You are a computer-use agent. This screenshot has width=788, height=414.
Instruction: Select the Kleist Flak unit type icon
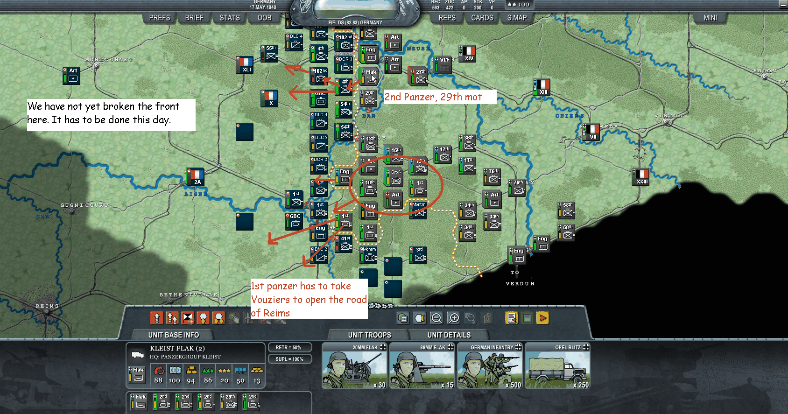[137, 354]
